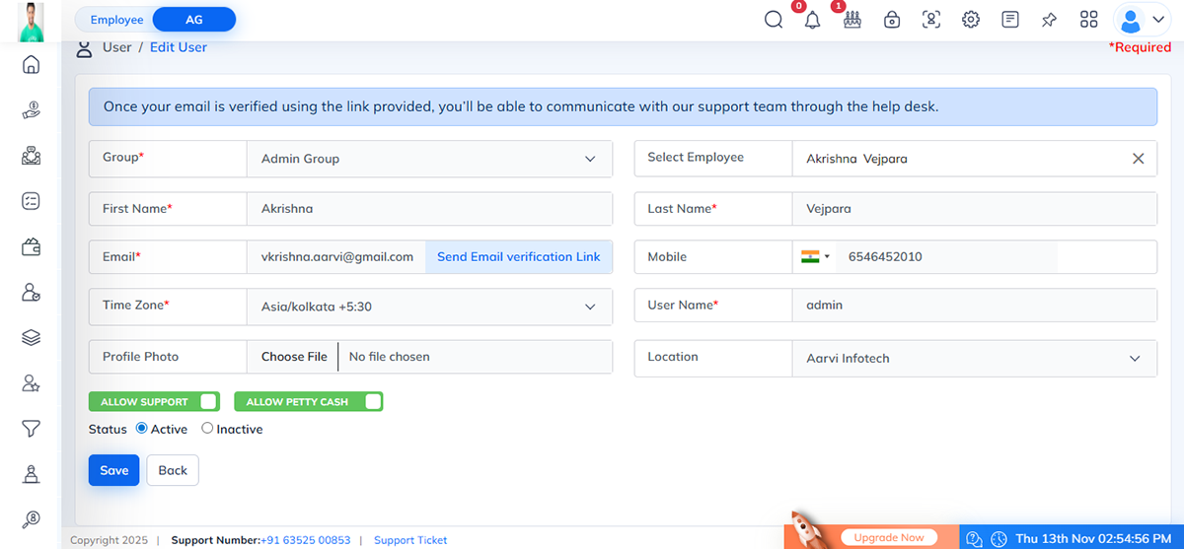Go to Home icon in sidebar
The height and width of the screenshot is (549, 1184).
coord(31,65)
